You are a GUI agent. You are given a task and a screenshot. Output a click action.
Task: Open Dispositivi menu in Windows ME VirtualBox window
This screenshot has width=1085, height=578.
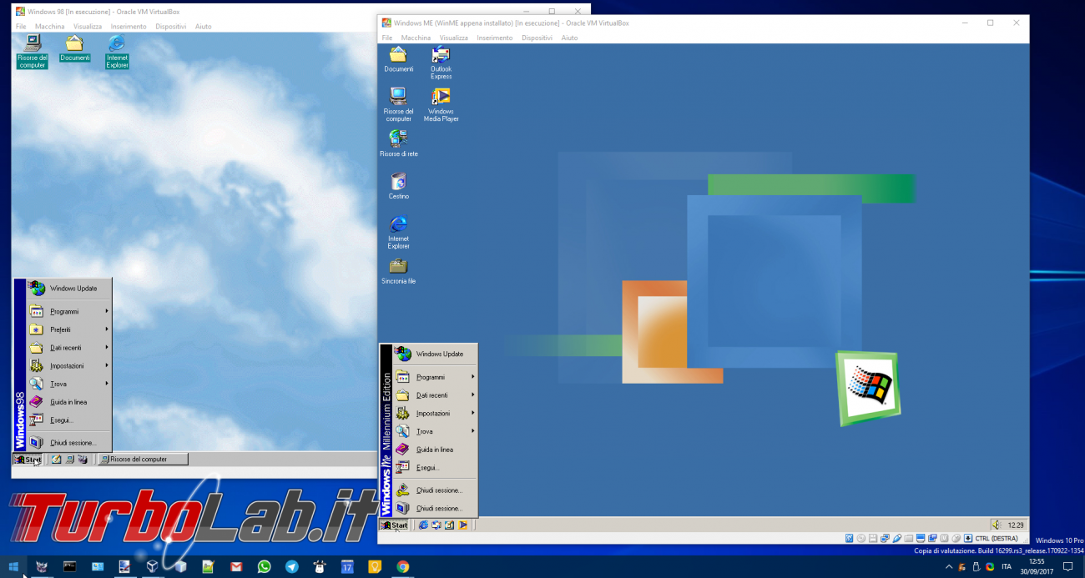537,38
